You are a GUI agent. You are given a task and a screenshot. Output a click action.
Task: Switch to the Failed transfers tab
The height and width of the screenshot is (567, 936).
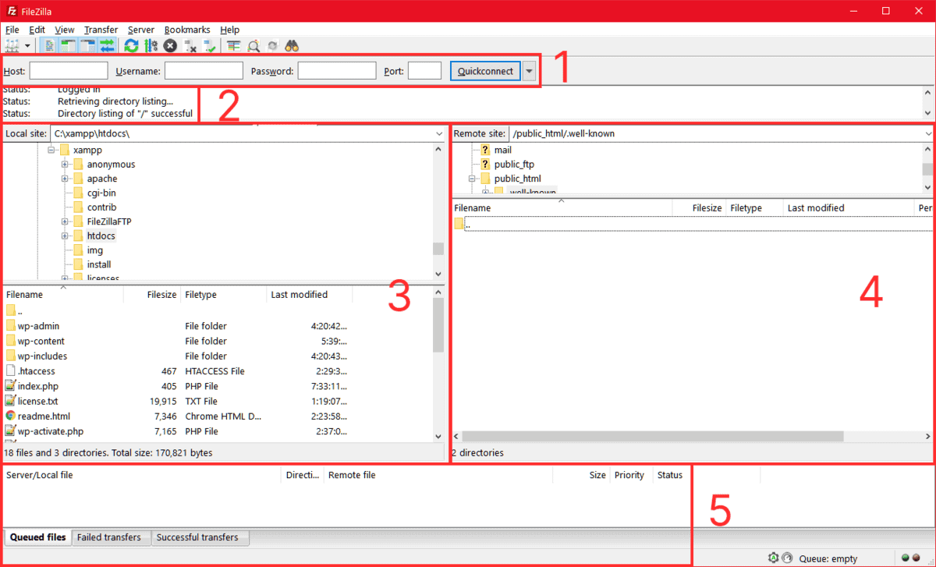(110, 537)
